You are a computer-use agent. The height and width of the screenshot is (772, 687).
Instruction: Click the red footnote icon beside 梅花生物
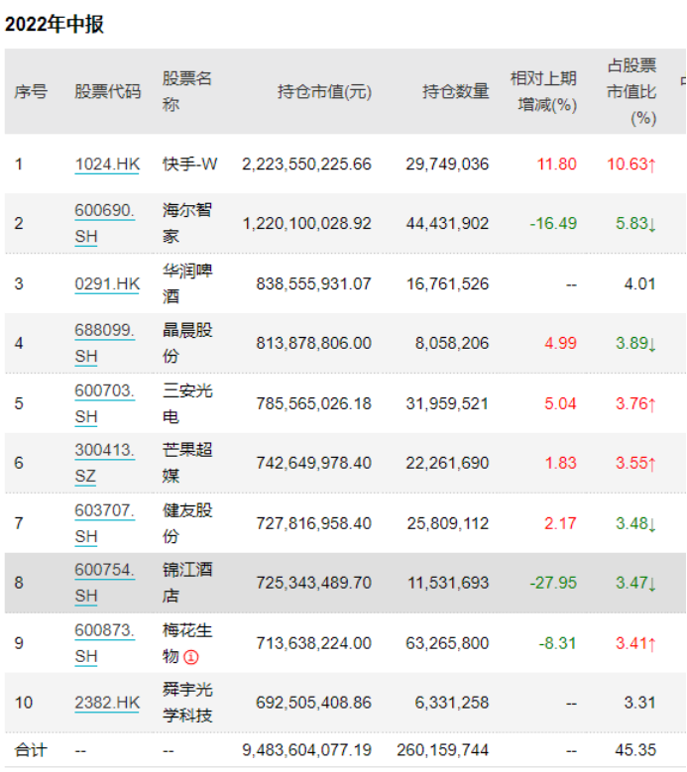coord(192,656)
